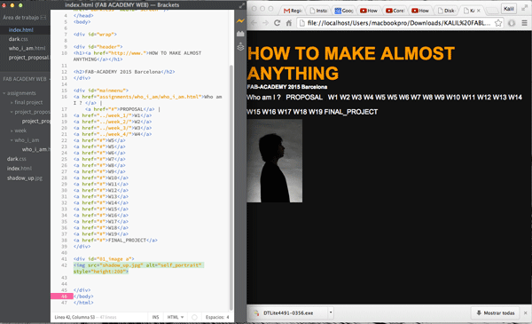Image resolution: width=532 pixels, height=324 pixels.
Task: Close the downloads bar
Action: pyautogui.click(x=525, y=312)
